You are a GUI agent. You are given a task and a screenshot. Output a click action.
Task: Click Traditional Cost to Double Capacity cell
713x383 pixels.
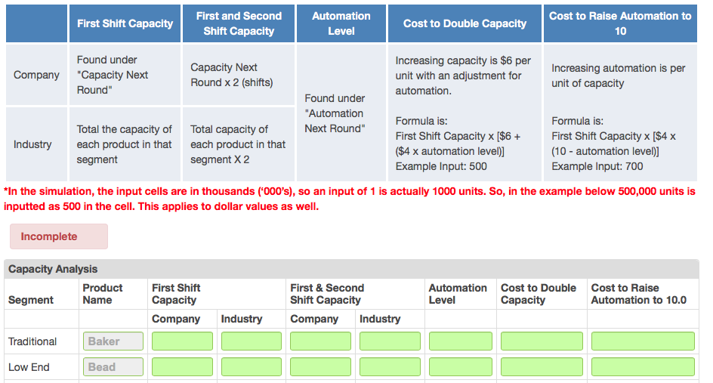coord(542,341)
